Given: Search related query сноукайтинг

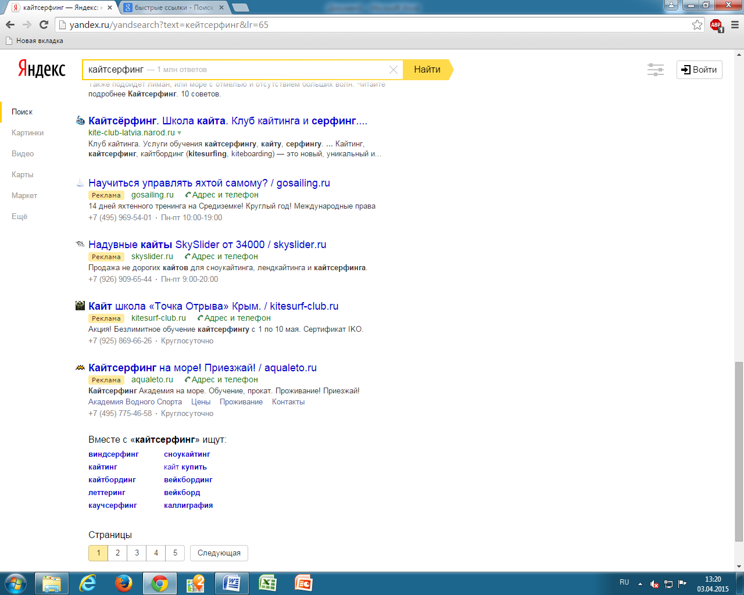Looking at the screenshot, I should click(x=187, y=454).
